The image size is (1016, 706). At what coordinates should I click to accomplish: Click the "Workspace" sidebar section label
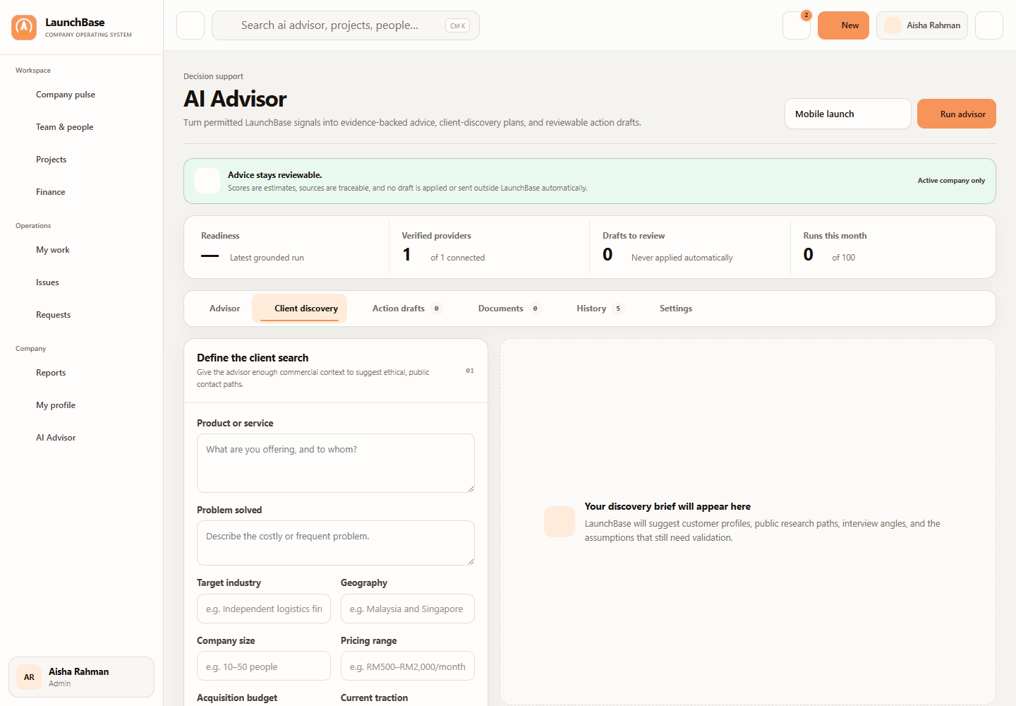click(33, 71)
